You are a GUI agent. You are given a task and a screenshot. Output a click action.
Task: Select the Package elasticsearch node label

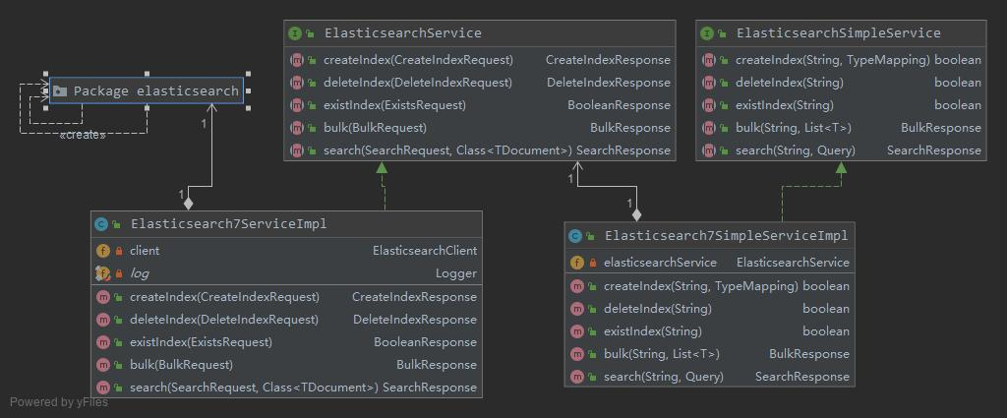[x=156, y=91]
